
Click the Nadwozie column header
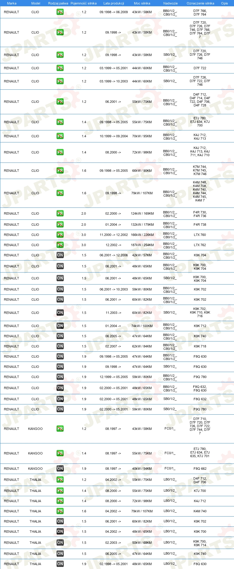pyautogui.click(x=171, y=3)
